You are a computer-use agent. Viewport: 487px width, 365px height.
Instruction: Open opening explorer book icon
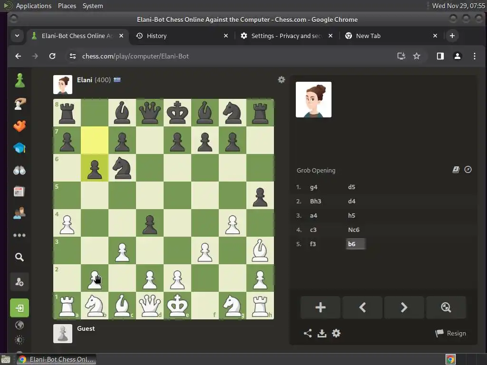coord(456,170)
